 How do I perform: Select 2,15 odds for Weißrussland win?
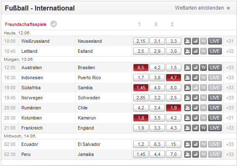coord(141,41)
